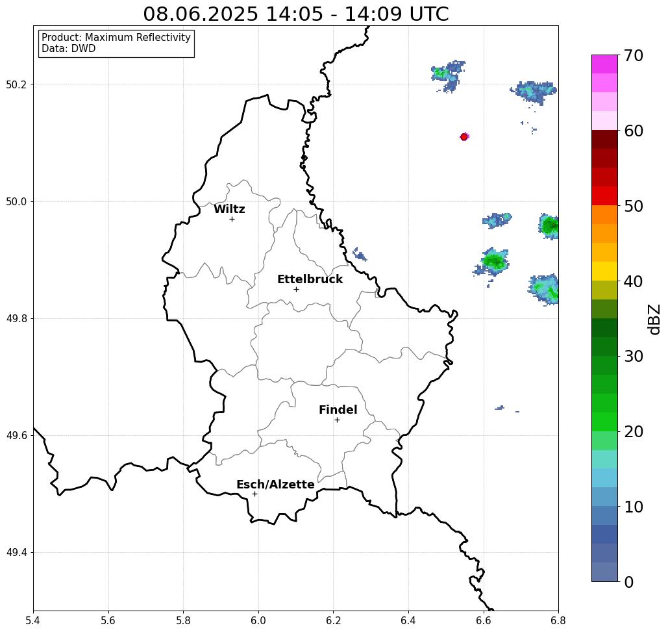Image resolution: width=668 pixels, height=632 pixels.
Task: Click the bright red colorbar swatch near 50
Action: (x=604, y=196)
